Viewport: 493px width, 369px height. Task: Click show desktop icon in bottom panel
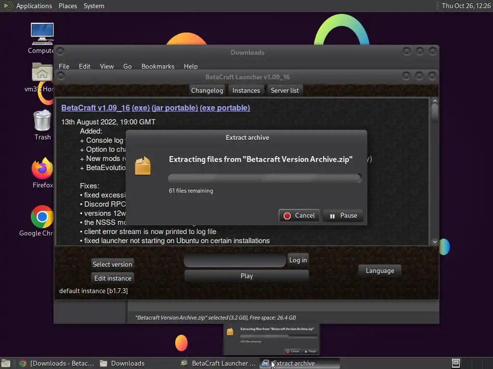(x=6, y=363)
